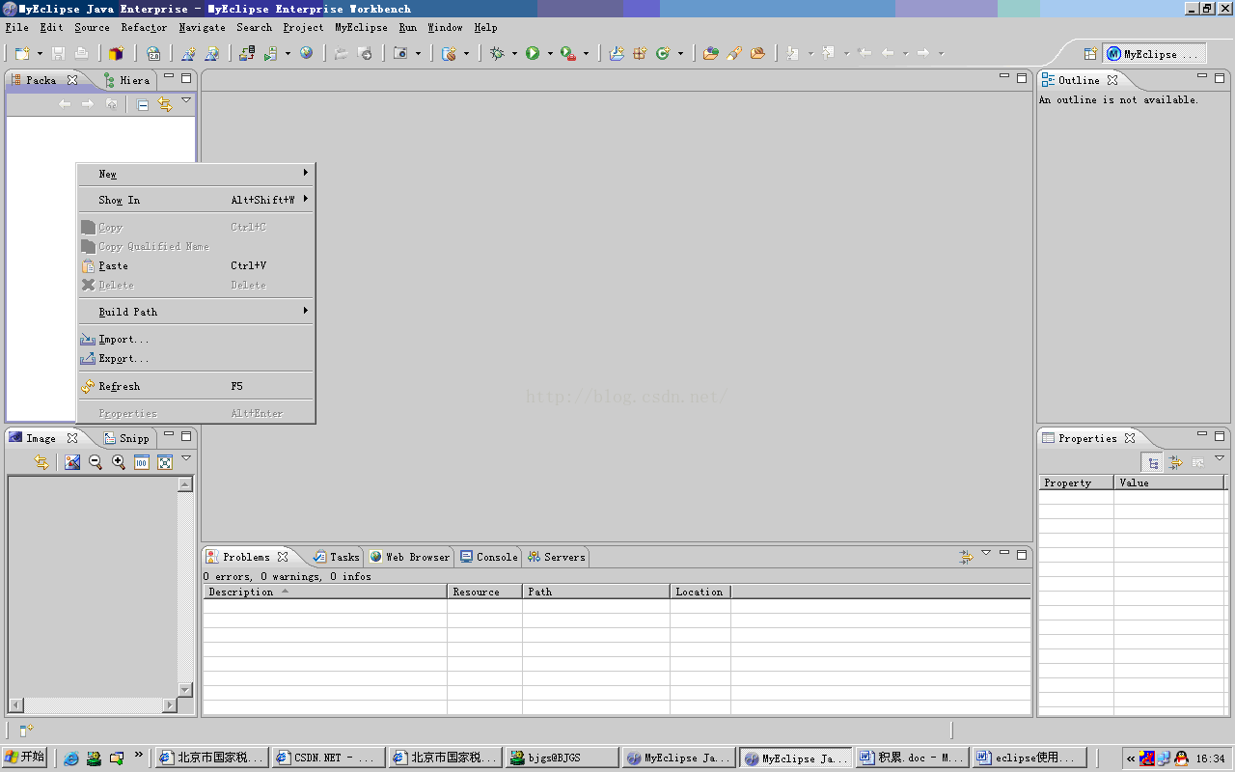This screenshot has width=1235, height=772.
Task: Open the File menu
Action: point(16,28)
